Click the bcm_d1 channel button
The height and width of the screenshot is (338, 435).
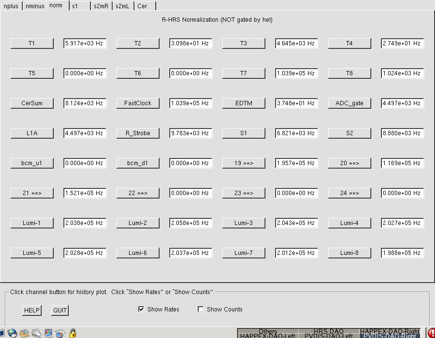(x=138, y=163)
